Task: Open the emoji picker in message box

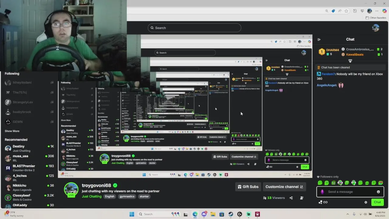Action: tap(378, 192)
